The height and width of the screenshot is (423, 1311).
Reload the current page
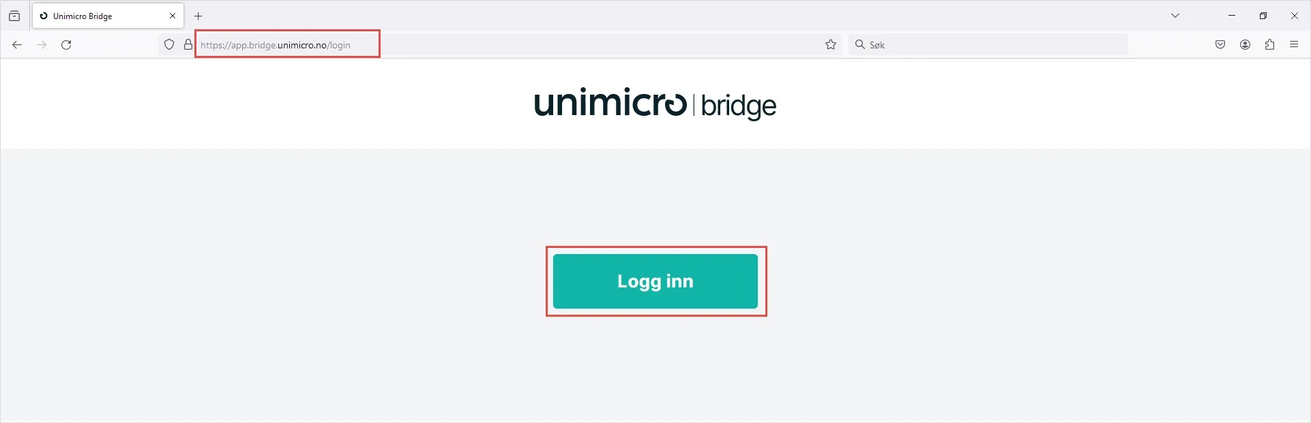(x=66, y=45)
